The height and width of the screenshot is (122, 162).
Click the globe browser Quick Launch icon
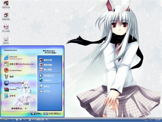pyautogui.click(x=17, y=120)
